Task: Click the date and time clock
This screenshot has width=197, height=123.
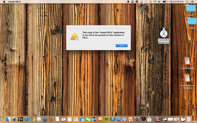Action: (177, 2)
